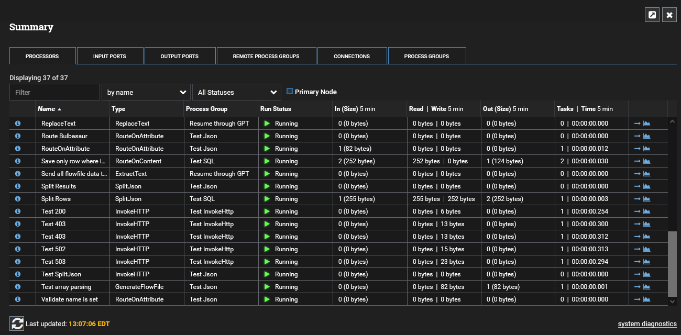Screen dimensions: 681x335
Task: Click info icon for Route Bulbasaur row
Action: [x=17, y=136]
